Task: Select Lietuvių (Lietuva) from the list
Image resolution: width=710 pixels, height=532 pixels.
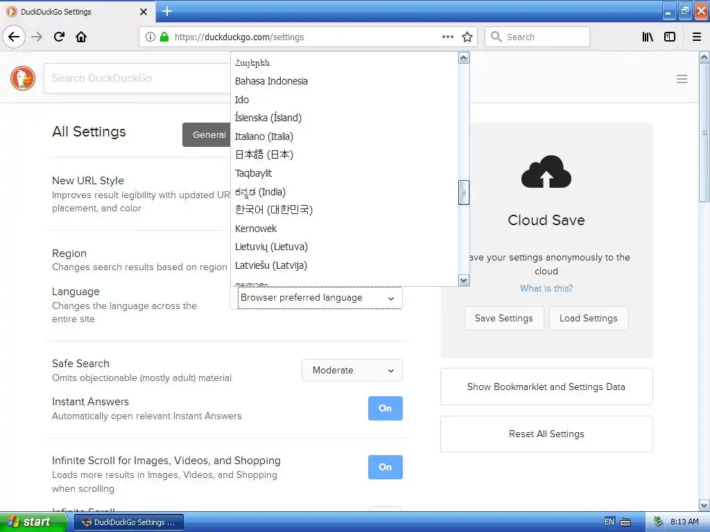Action: 344,247
